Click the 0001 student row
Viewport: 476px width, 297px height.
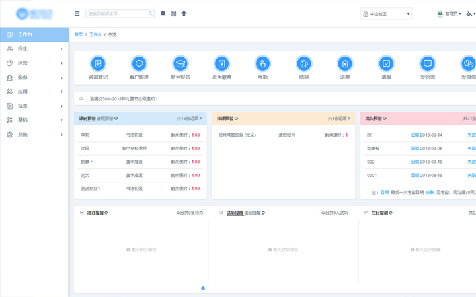tap(372, 175)
